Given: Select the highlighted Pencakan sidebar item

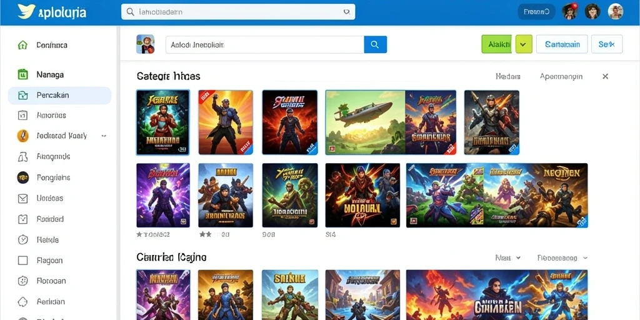Looking at the screenshot, I should 59,96.
